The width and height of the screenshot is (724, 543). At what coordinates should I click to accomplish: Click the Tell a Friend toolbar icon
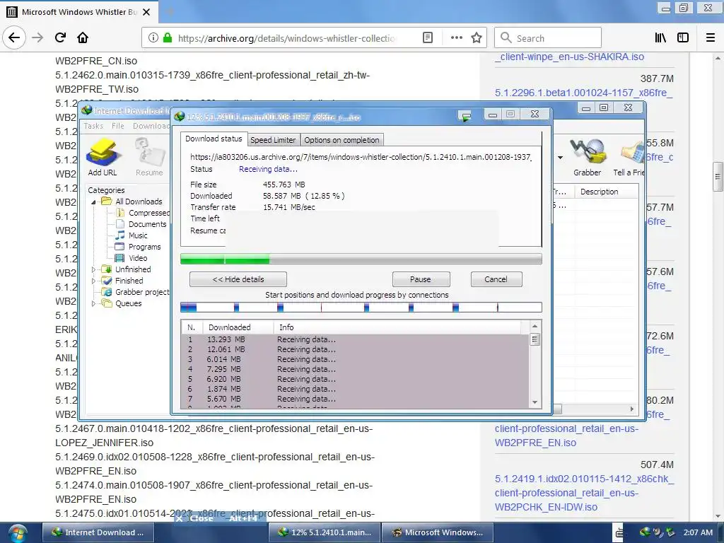pos(629,157)
